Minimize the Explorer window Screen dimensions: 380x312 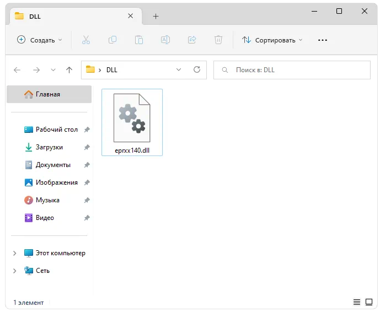coord(314,11)
